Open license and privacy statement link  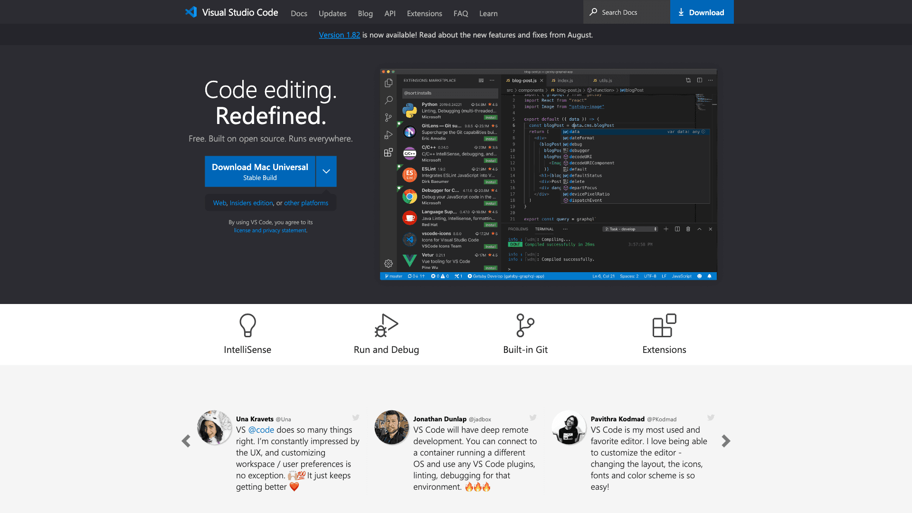pos(270,230)
